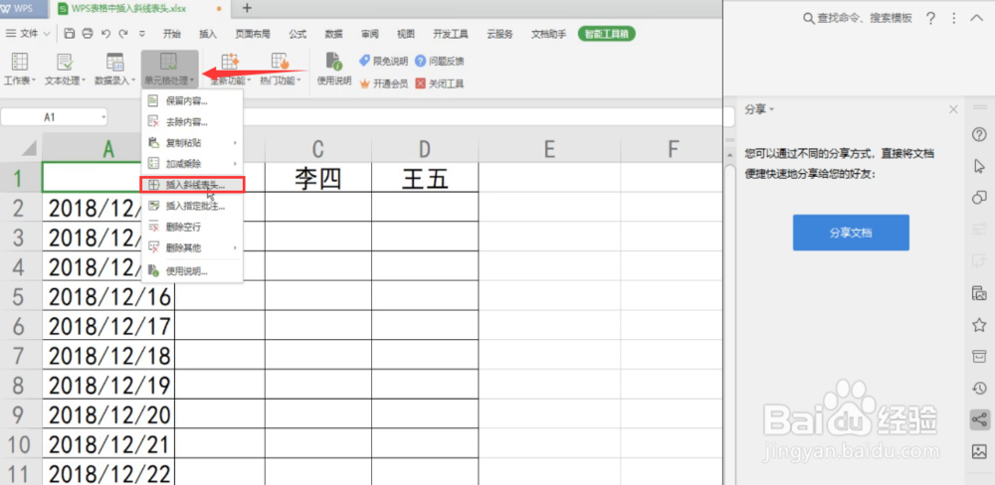Open the 分享 panel title dropdown

click(759, 109)
